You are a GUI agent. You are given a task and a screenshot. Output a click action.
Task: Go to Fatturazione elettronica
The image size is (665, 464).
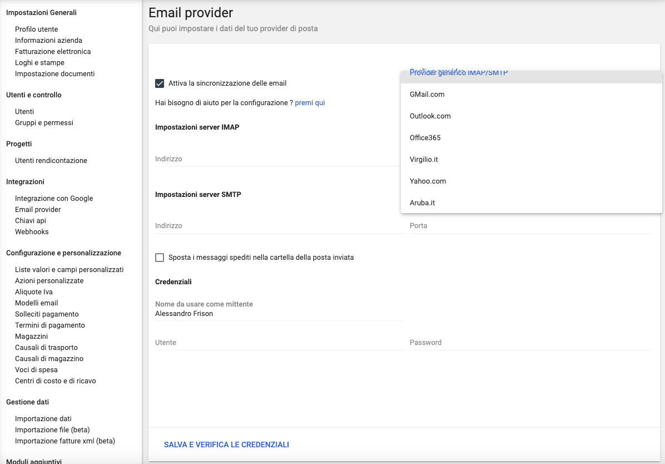point(53,52)
